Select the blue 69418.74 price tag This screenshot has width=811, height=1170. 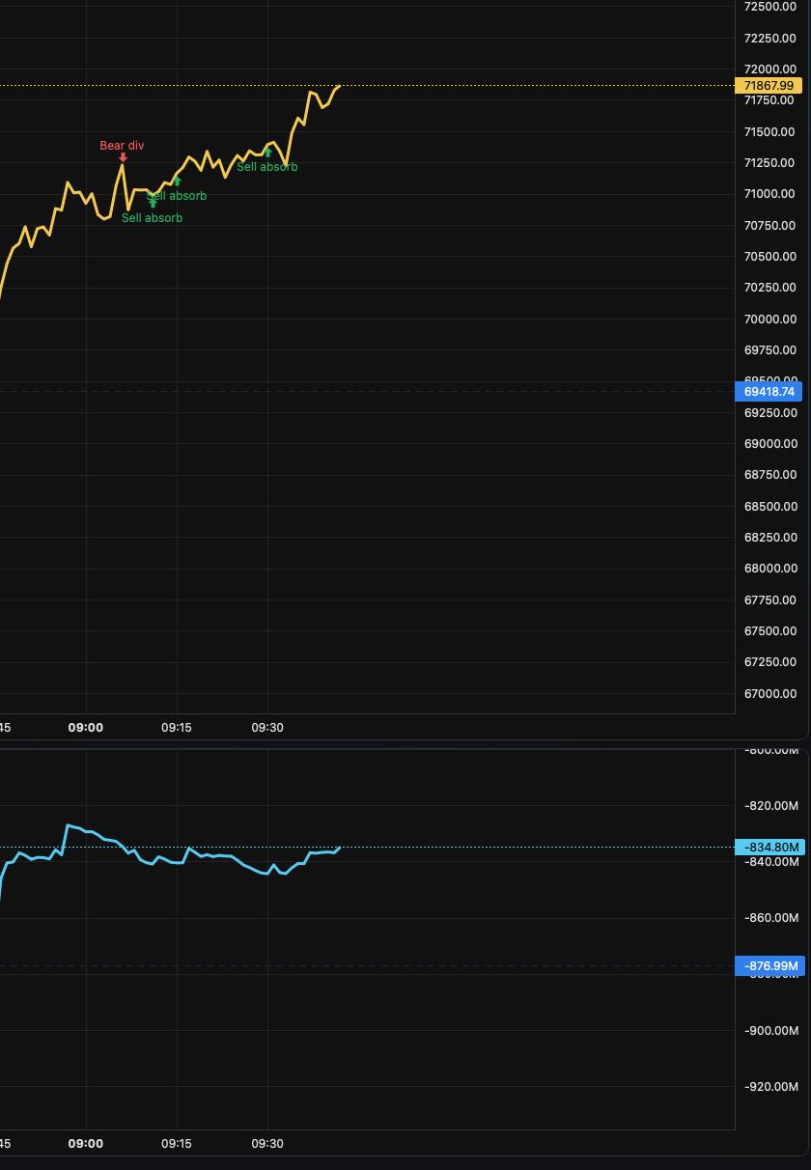pos(769,391)
